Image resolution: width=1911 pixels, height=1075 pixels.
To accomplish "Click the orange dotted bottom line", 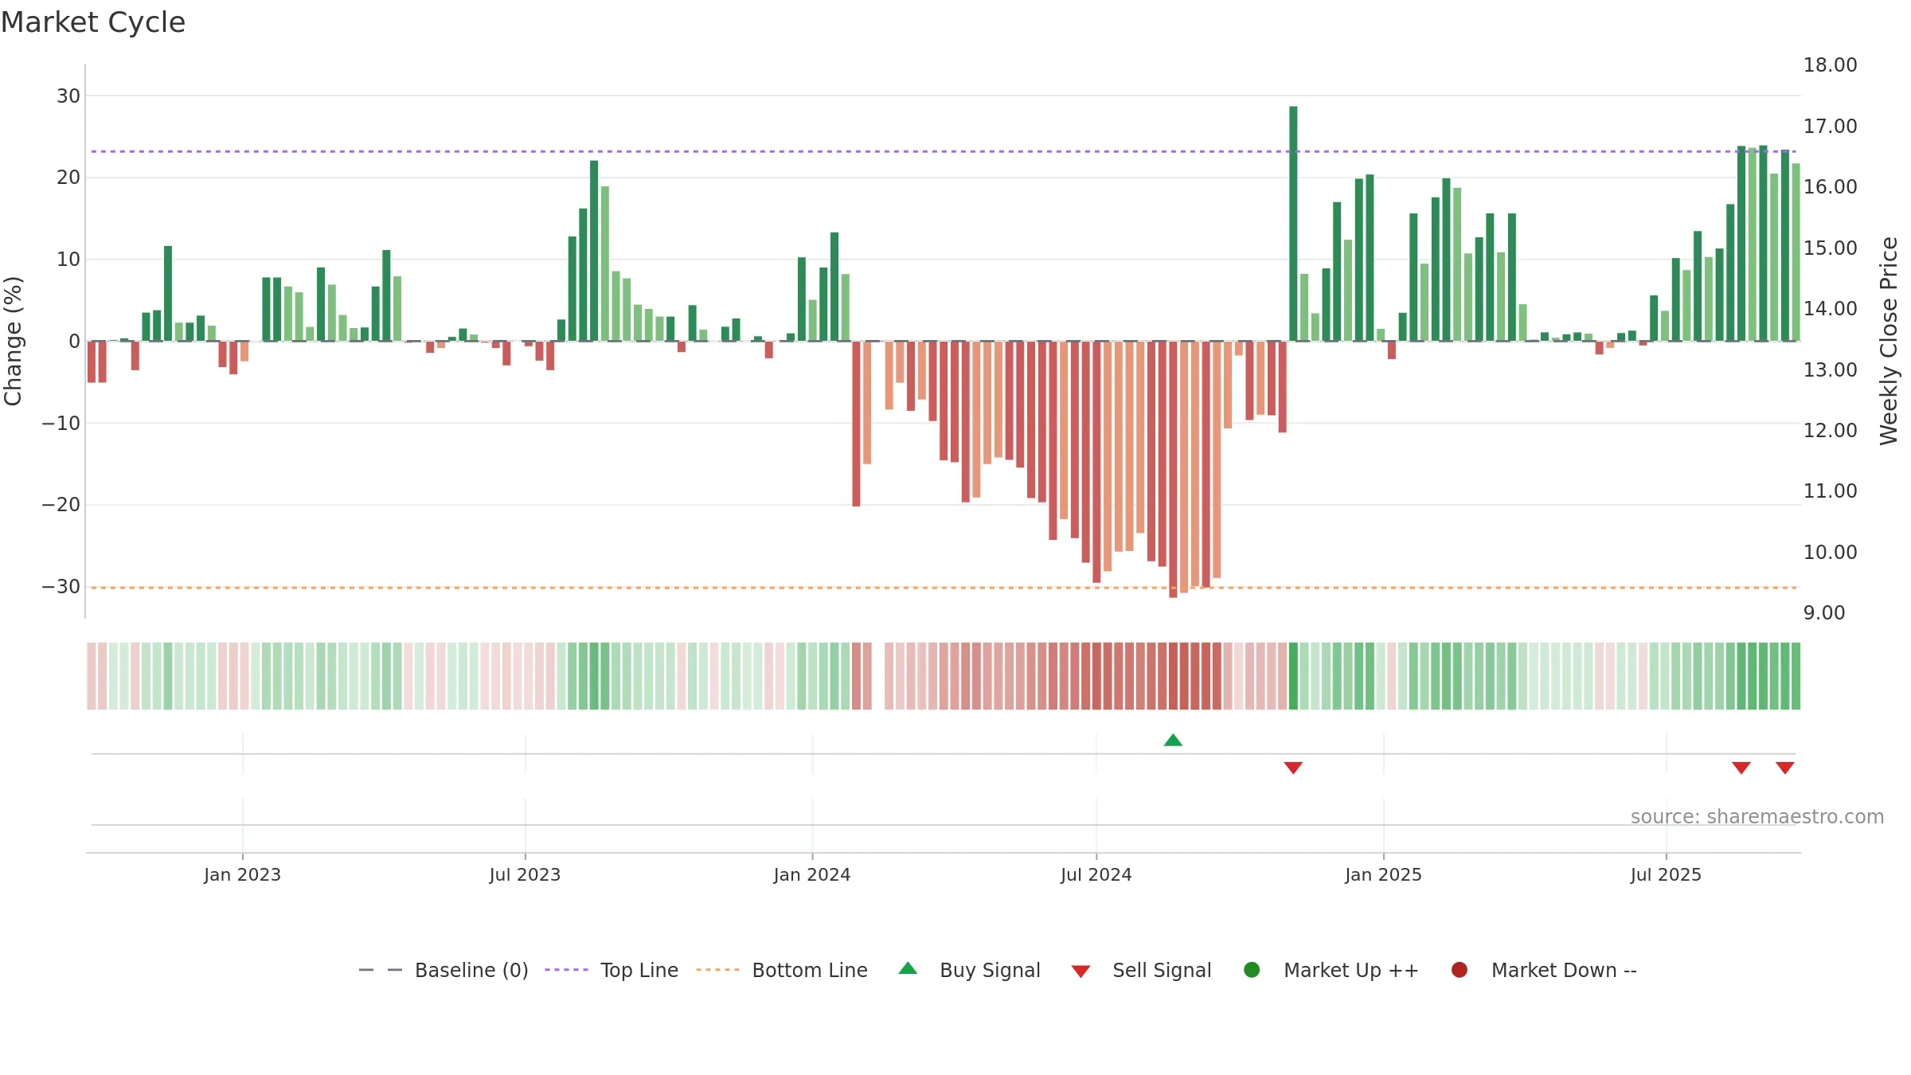I will 944,588.
